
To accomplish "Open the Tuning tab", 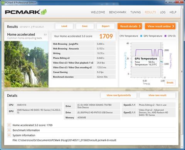I will point(136,12).
